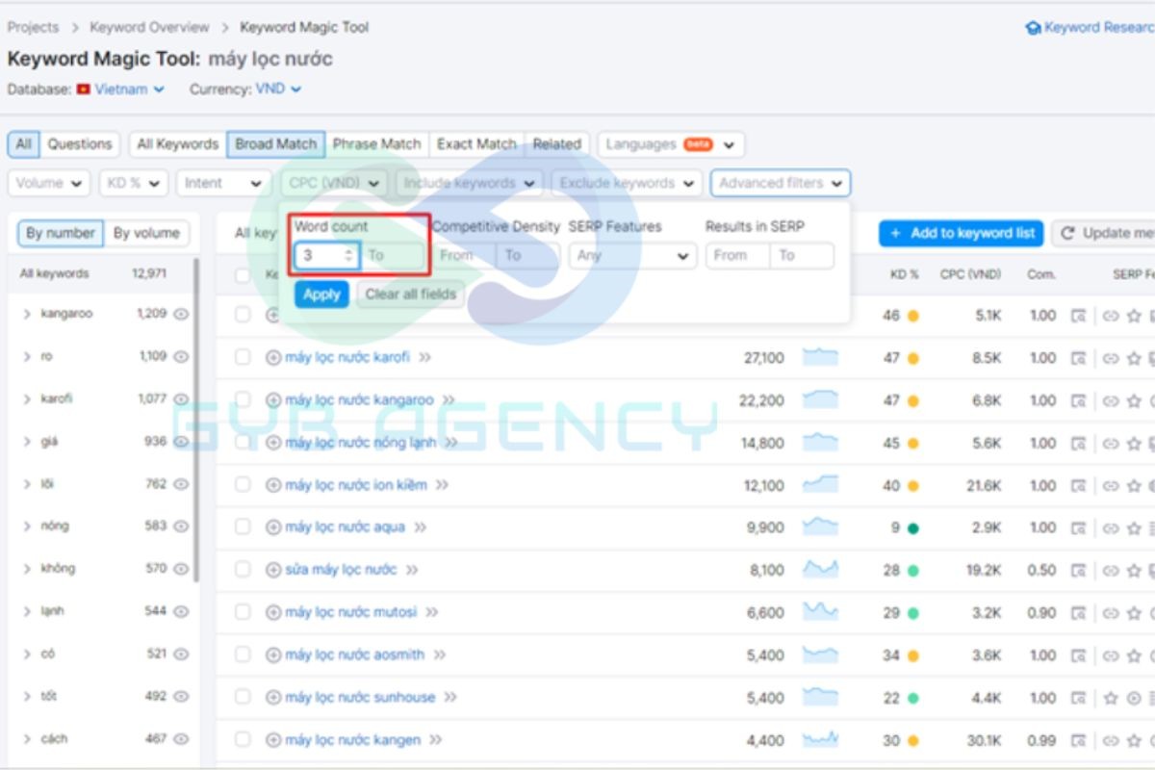The image size is (1155, 770).
Task: Click the star icon in the 3.2K CPC row
Action: click(1134, 612)
